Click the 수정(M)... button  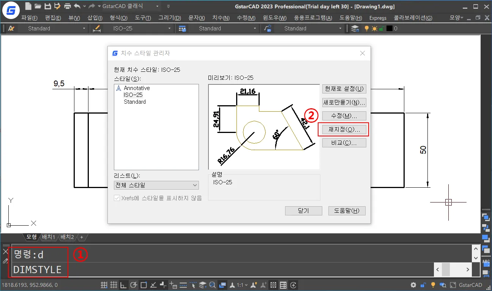click(344, 116)
